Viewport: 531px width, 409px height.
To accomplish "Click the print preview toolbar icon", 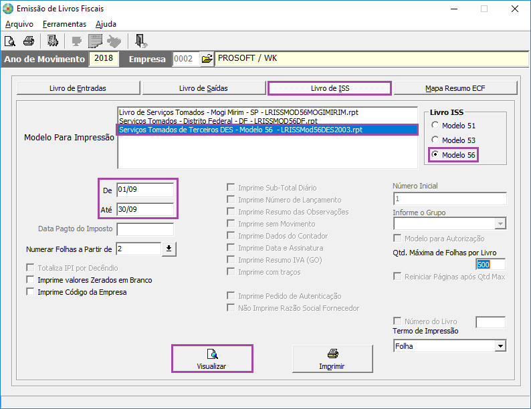I will click(10, 41).
